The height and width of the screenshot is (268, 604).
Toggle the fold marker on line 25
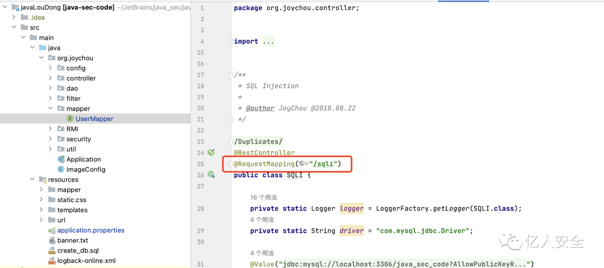coord(230,164)
